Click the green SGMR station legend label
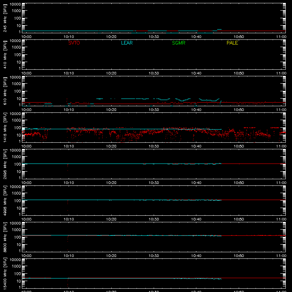The height and width of the screenshot is (292, 292). click(178, 43)
